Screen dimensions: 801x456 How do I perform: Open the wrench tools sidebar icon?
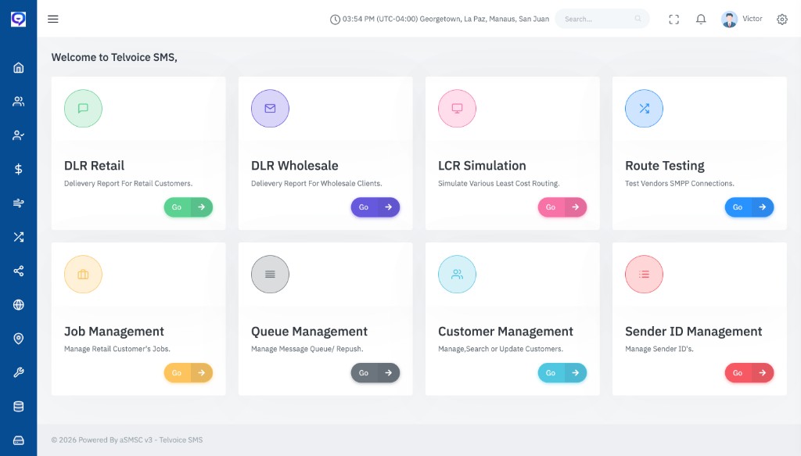[x=19, y=372]
